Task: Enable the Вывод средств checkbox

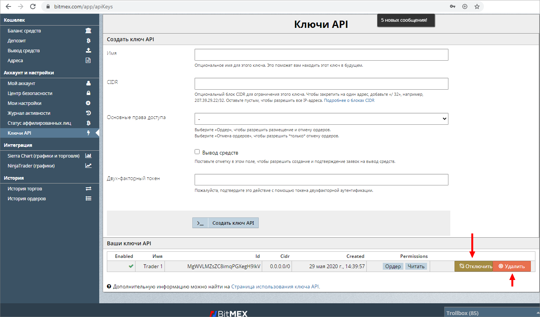Action: [x=197, y=152]
